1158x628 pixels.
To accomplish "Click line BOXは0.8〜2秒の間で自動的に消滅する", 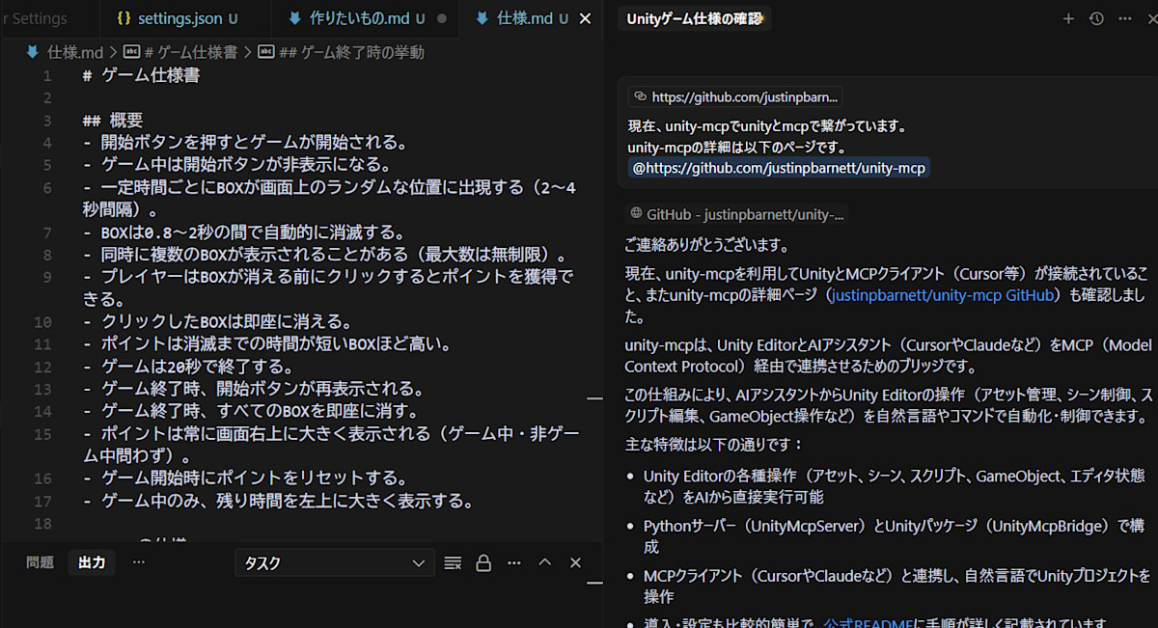I will [245, 232].
